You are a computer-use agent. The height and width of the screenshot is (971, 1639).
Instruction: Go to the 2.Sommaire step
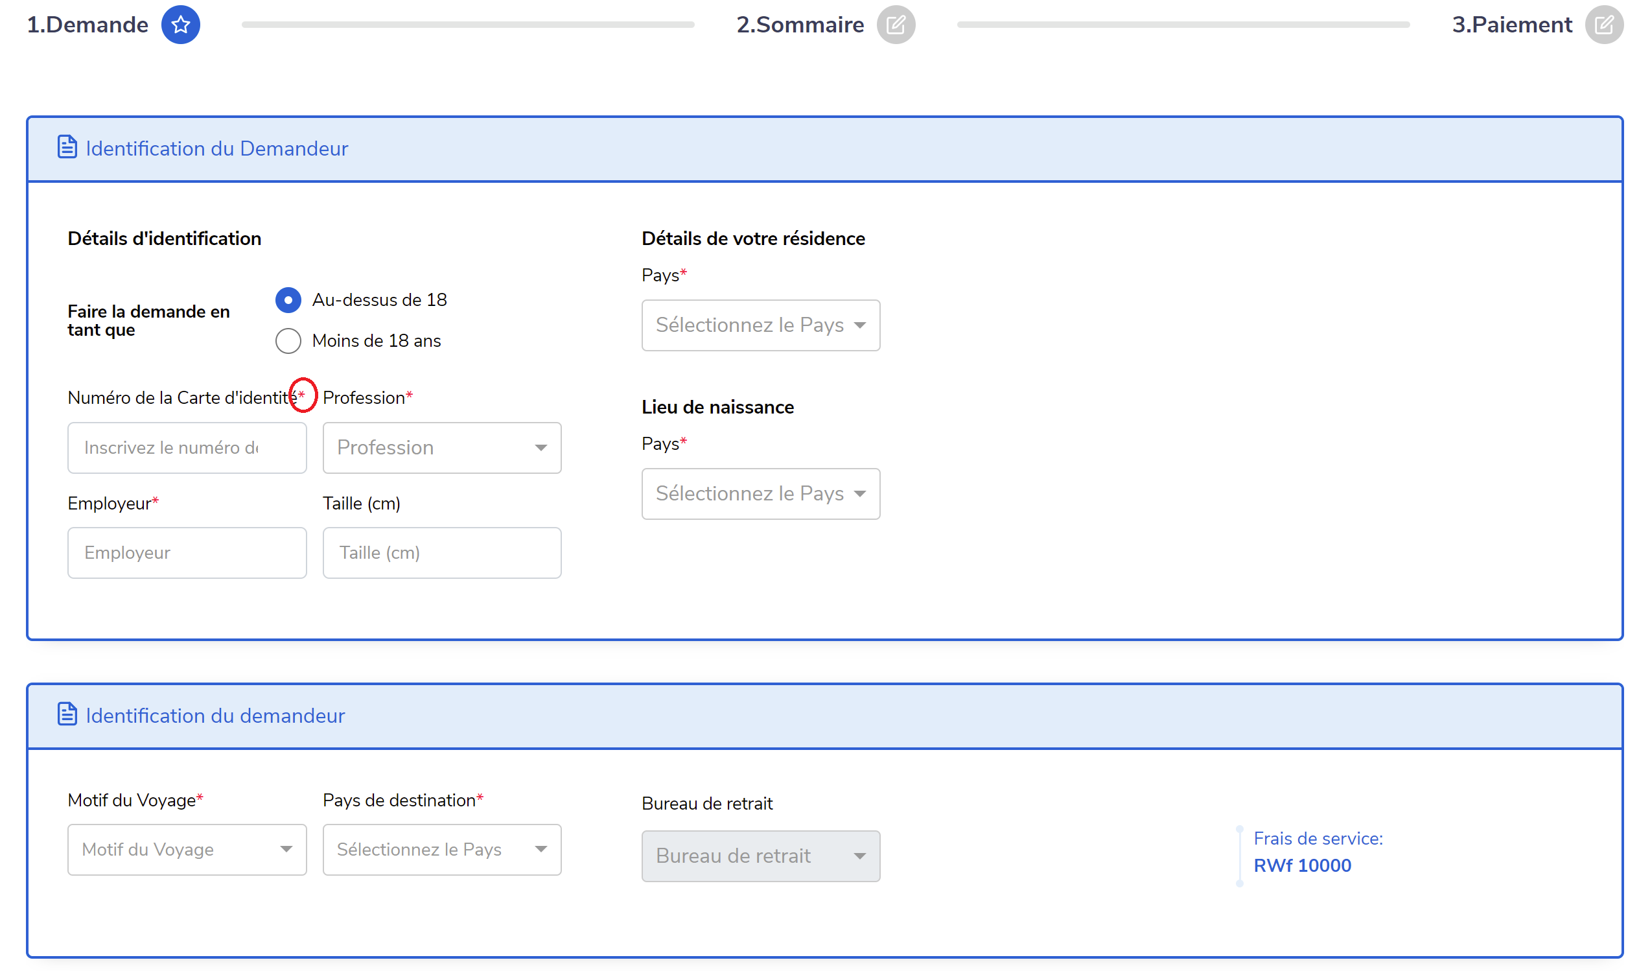click(x=799, y=25)
